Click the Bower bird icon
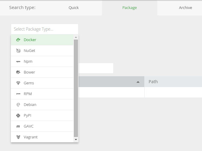202x151 pixels. (18, 72)
